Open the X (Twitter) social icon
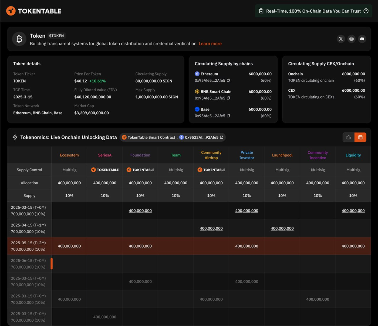Screen dimensions: 378x326 tap(341, 39)
